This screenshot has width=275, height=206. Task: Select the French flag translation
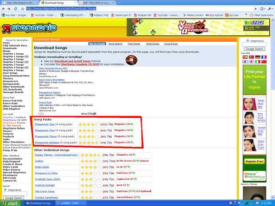pyautogui.click(x=264, y=57)
